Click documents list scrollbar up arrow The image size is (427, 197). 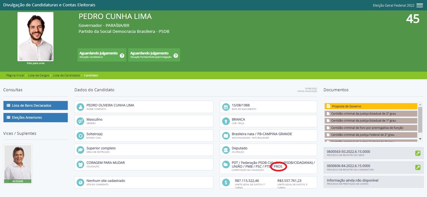coord(420,105)
